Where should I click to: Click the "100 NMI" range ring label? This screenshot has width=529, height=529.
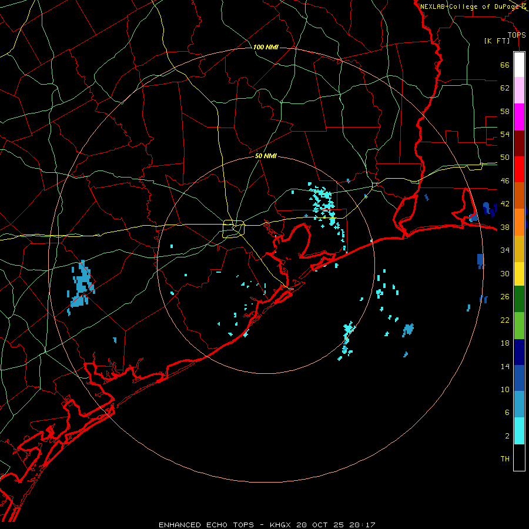[x=266, y=47]
